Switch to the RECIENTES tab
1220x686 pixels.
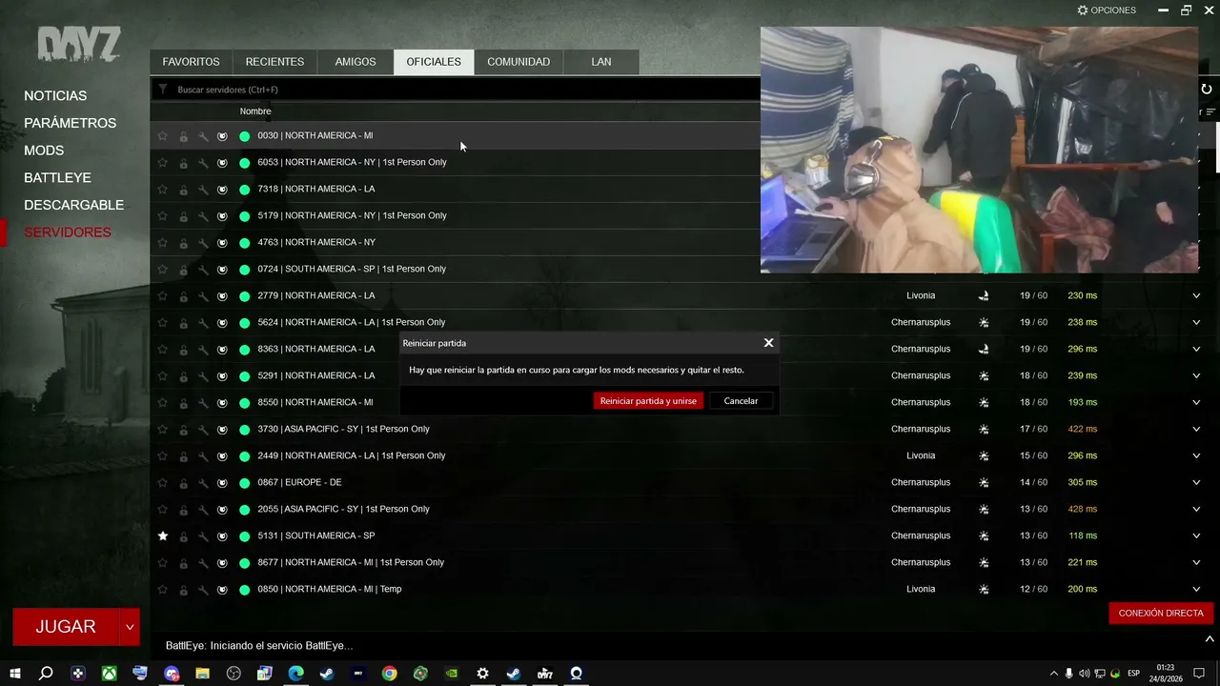tap(274, 62)
